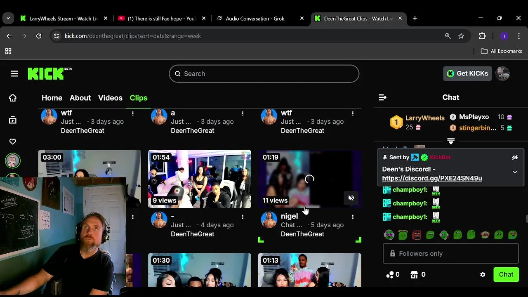This screenshot has width=528, height=297.
Task: Open the Chrome three-dot menu
Action: pyautogui.click(x=519, y=36)
